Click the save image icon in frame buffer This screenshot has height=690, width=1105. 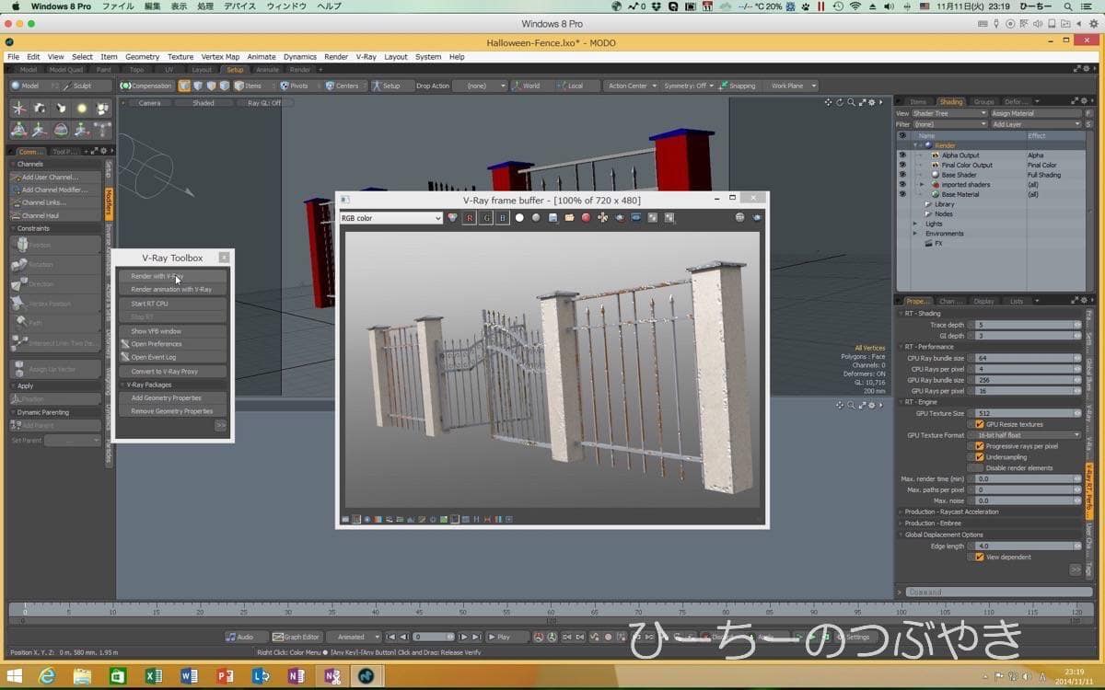552,218
